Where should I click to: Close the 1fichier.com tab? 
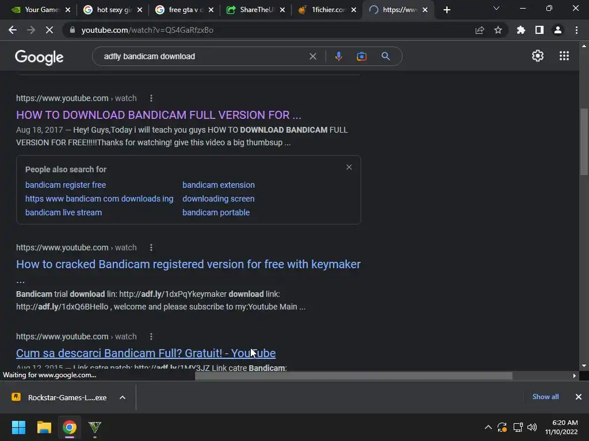pos(354,10)
